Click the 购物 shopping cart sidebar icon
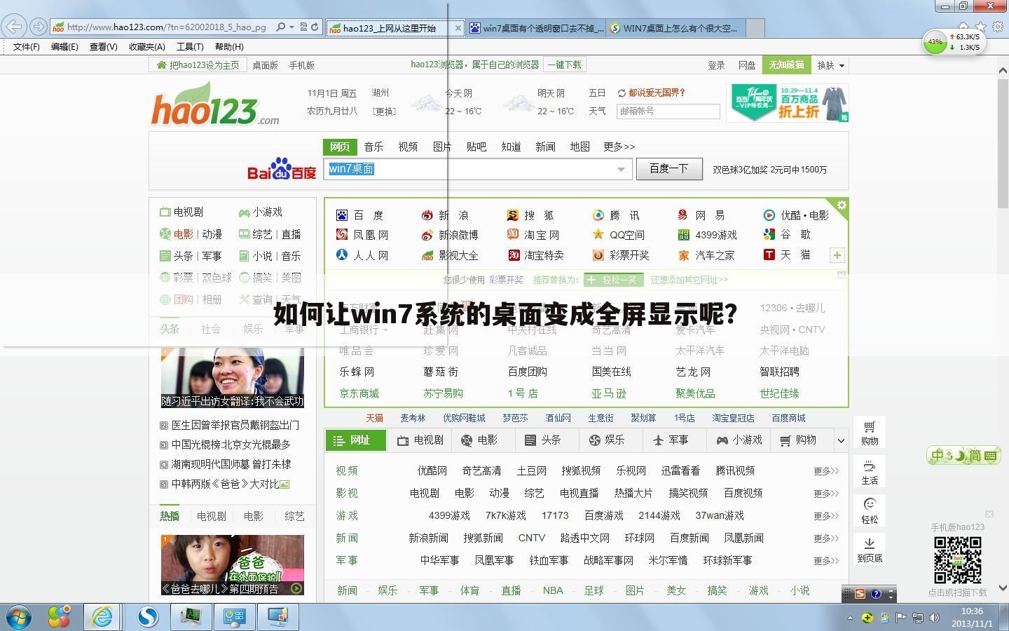This screenshot has height=631, width=1009. coord(870,433)
